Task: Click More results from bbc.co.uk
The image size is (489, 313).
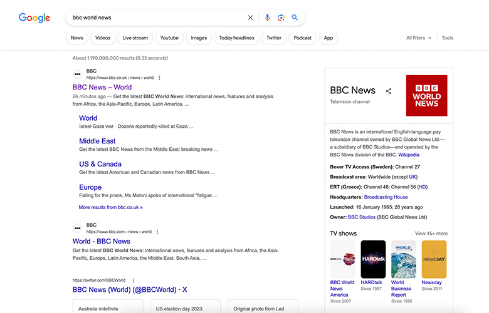Action: [x=111, y=207]
